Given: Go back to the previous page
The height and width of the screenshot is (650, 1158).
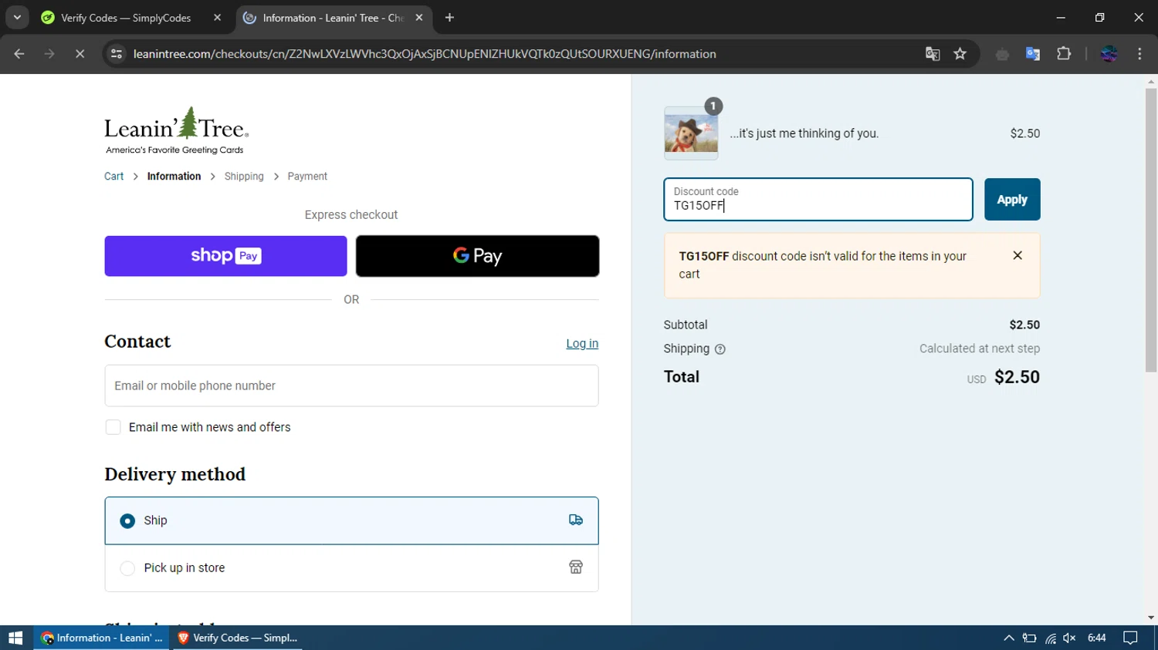Looking at the screenshot, I should (19, 54).
